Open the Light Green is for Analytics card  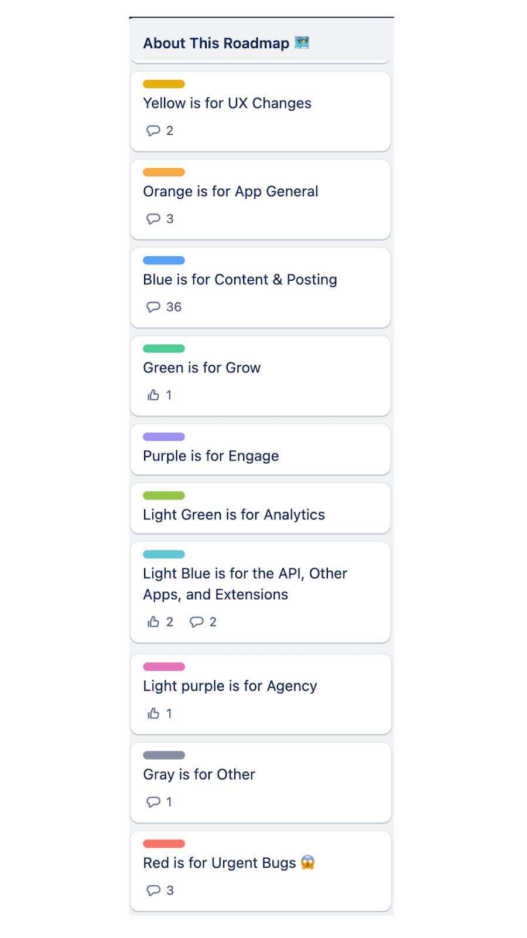click(x=260, y=508)
